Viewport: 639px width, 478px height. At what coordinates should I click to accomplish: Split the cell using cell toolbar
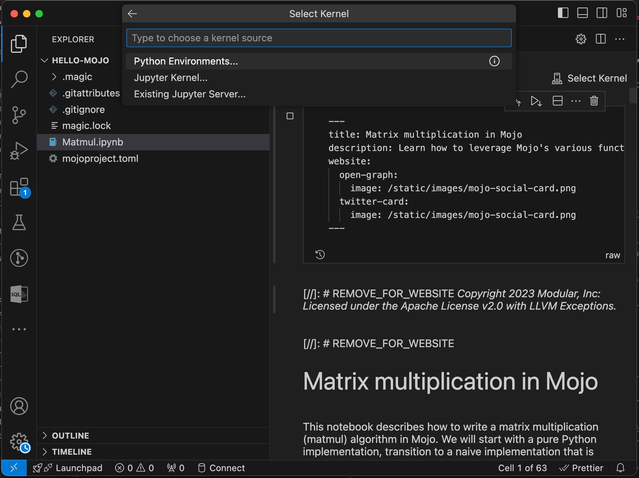(558, 101)
